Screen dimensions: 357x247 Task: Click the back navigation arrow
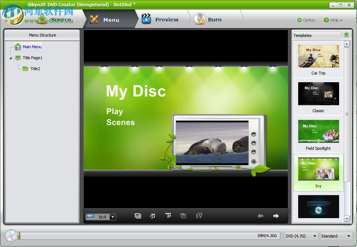point(260,216)
